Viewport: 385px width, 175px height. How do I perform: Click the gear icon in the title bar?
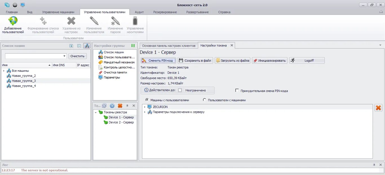(15, 5)
